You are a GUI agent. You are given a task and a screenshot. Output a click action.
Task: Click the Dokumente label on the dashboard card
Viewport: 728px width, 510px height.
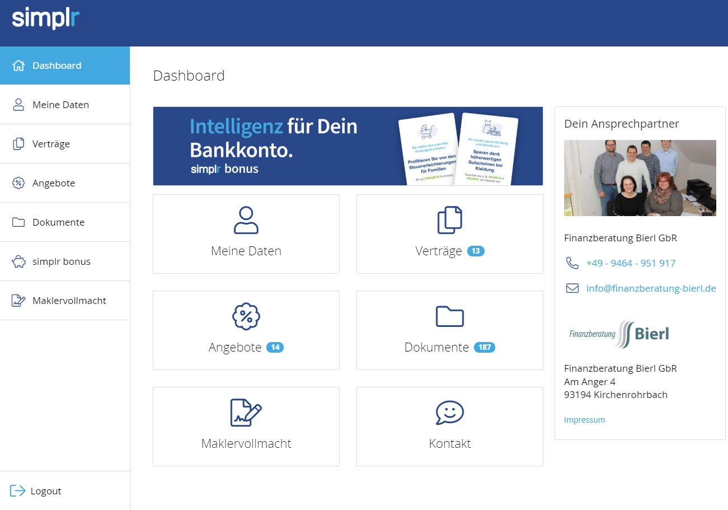point(436,347)
